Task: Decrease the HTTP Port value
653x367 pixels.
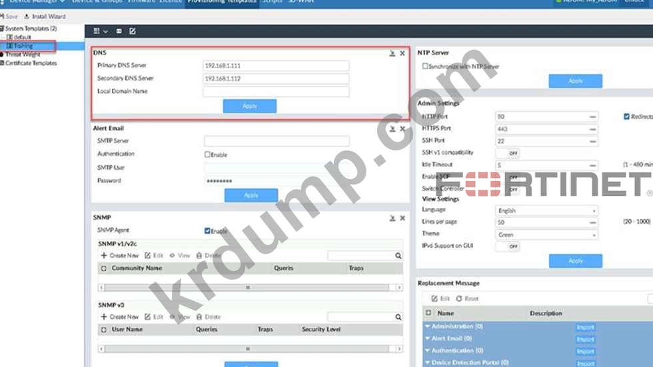Action: (x=592, y=117)
